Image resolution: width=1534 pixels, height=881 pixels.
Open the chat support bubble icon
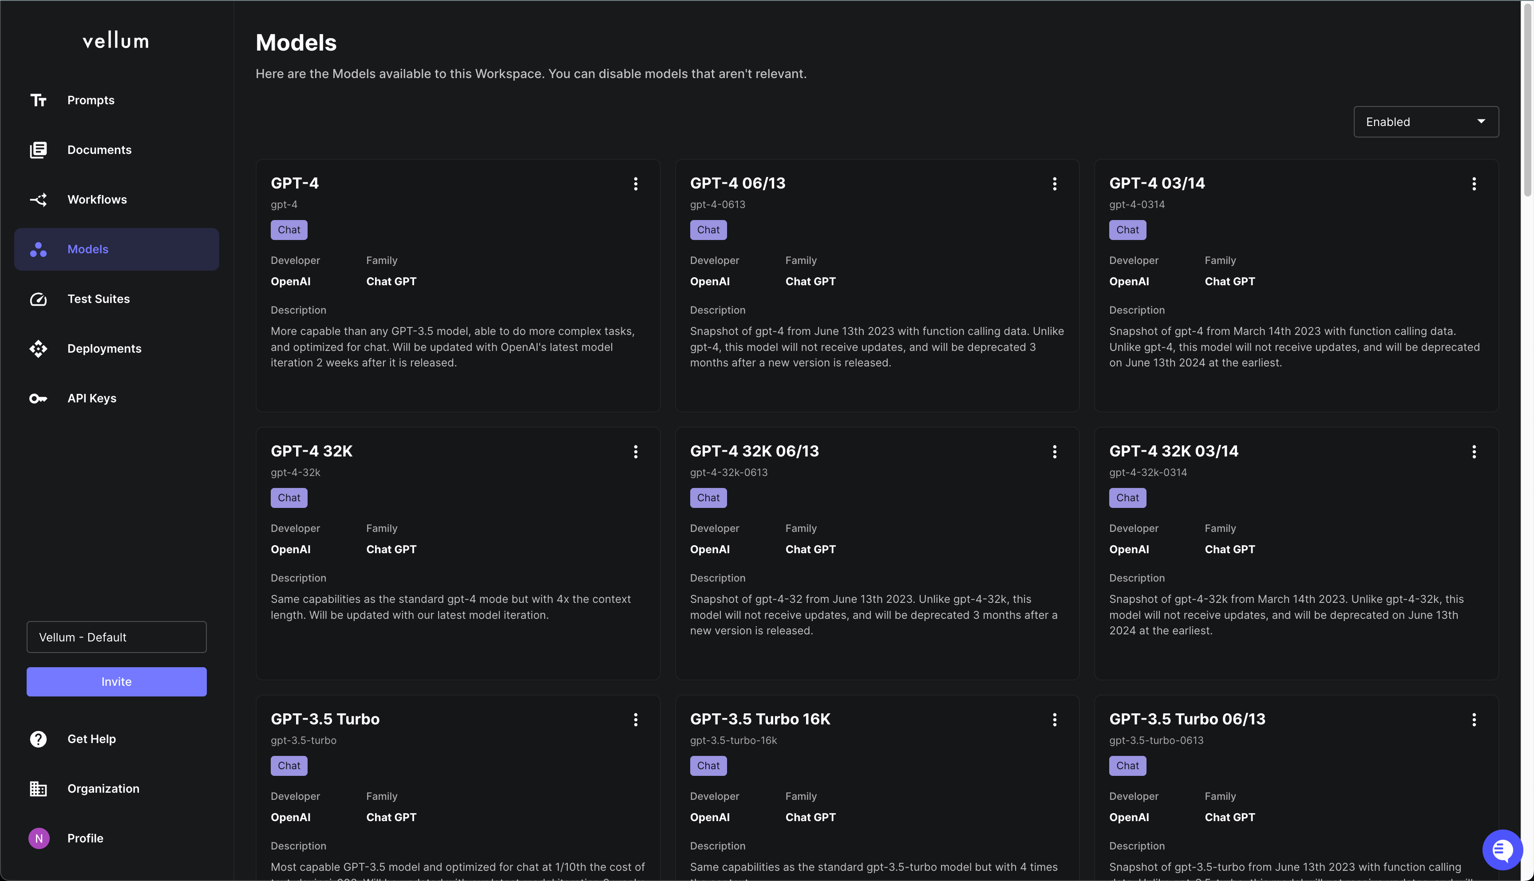(x=1502, y=850)
